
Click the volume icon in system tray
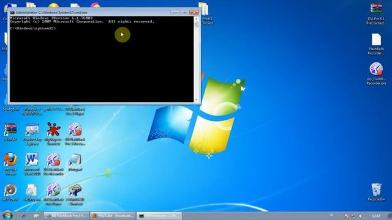pyautogui.click(x=360, y=216)
